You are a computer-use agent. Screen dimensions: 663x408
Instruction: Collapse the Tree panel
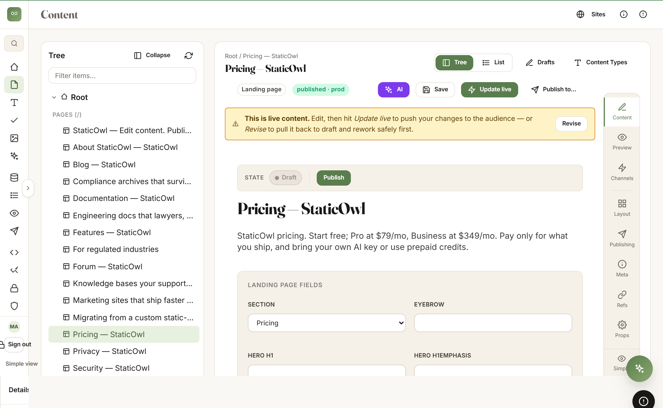(152, 55)
